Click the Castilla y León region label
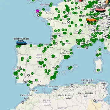The width and height of the screenshot is (110, 110). tap(39, 56)
